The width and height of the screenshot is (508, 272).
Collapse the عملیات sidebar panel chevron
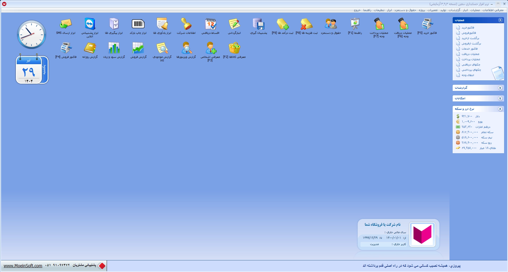tap(500, 20)
